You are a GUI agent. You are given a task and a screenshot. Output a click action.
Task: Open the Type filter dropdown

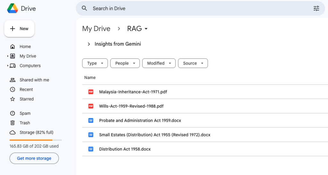tap(95, 63)
